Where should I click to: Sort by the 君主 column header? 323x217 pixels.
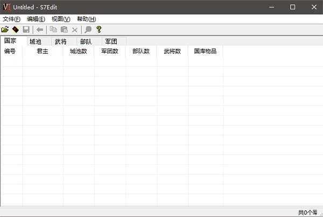[x=43, y=52]
